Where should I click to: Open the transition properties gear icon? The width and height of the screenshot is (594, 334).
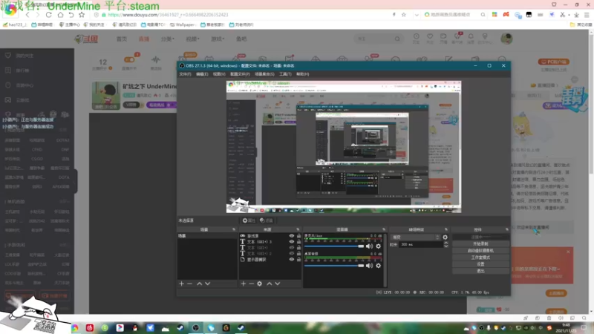pos(445,237)
